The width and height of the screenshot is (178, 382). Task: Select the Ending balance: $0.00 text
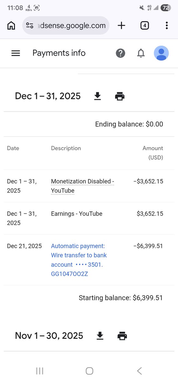(129, 124)
